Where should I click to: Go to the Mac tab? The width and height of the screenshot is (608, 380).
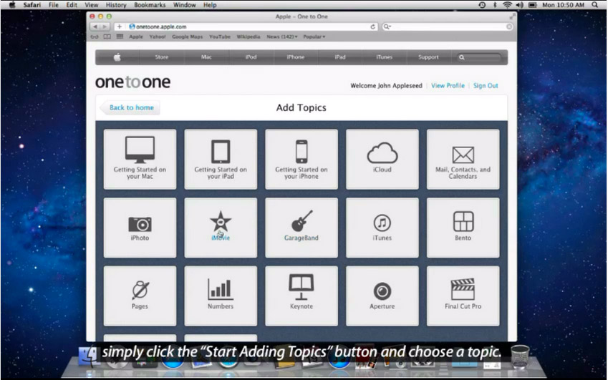click(206, 57)
